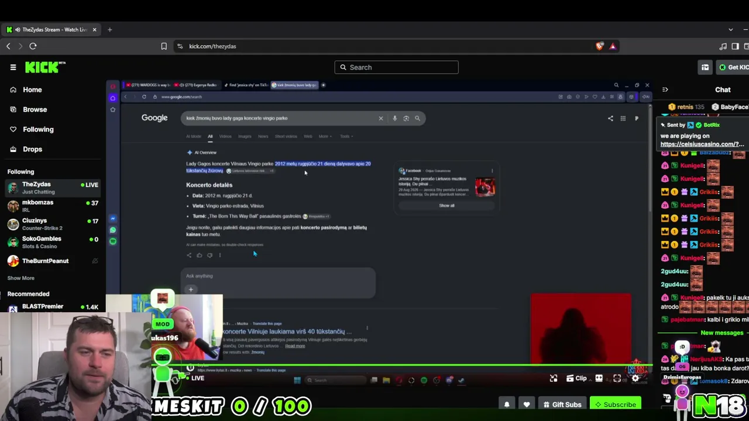Open the Google apps grid
This screenshot has height=421, width=749.
(623, 118)
